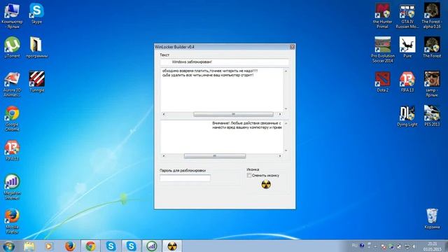Open Dying Light desktop shortcut
The height and width of the screenshot is (252, 448).
[x=407, y=116]
